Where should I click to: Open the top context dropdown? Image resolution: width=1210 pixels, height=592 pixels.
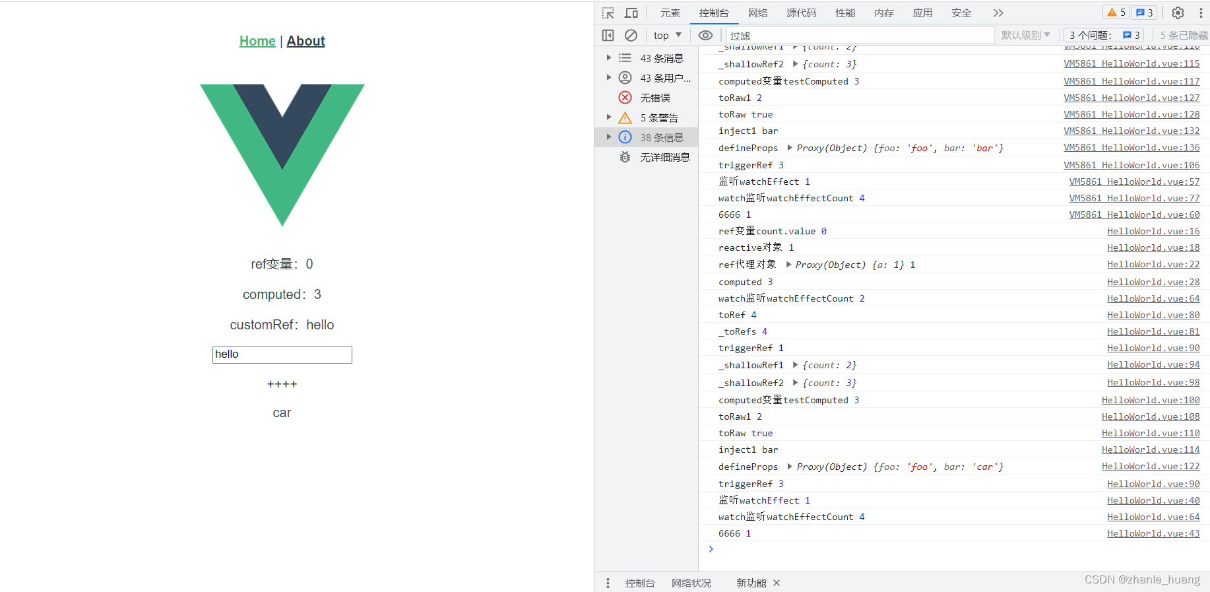668,35
